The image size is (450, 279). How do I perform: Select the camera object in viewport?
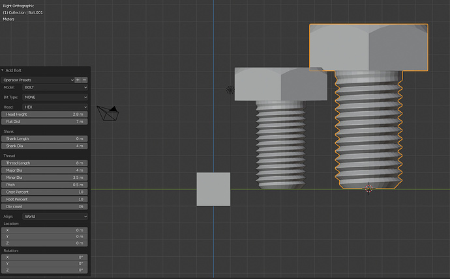click(108, 113)
